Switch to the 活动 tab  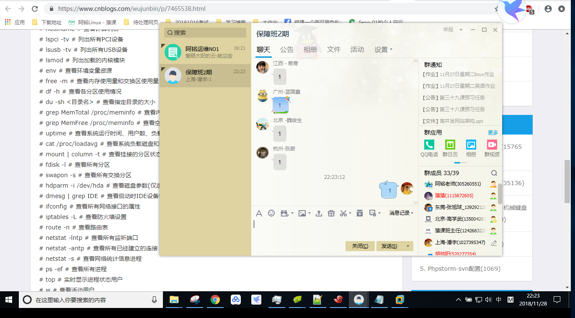(x=357, y=49)
